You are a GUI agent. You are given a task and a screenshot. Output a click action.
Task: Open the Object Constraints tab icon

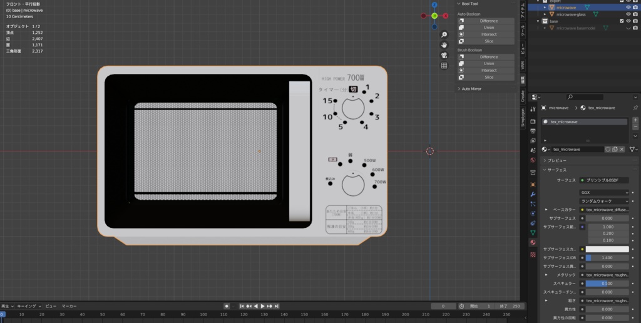coord(533,223)
